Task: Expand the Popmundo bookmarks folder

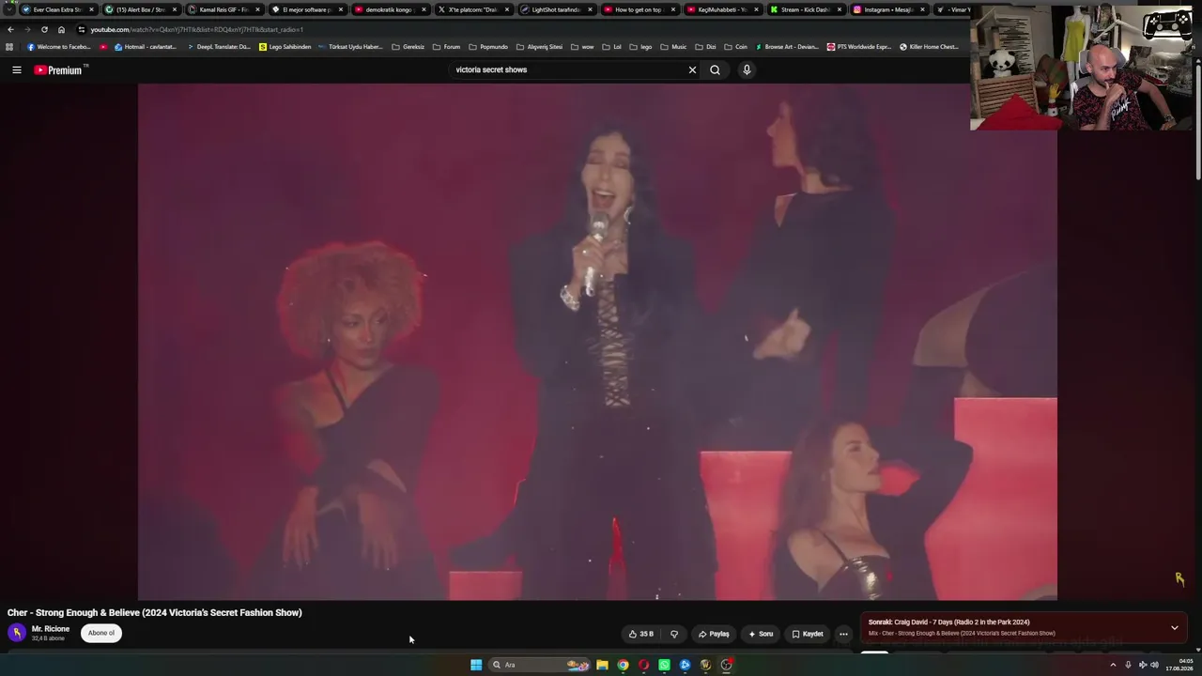Action: point(488,47)
